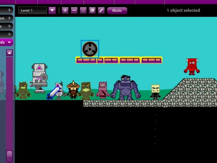The height and width of the screenshot is (163, 217).
Task: Open the Level 1 dropdown arrow
Action: pos(52,11)
